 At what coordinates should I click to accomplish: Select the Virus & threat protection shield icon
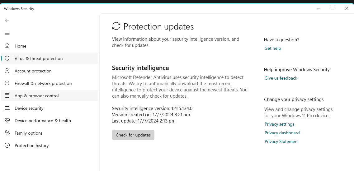[7, 58]
